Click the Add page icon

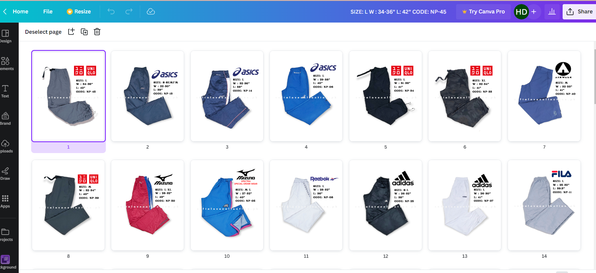71,31
